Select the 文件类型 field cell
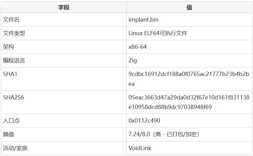The width and height of the screenshot is (253, 156). (64, 33)
